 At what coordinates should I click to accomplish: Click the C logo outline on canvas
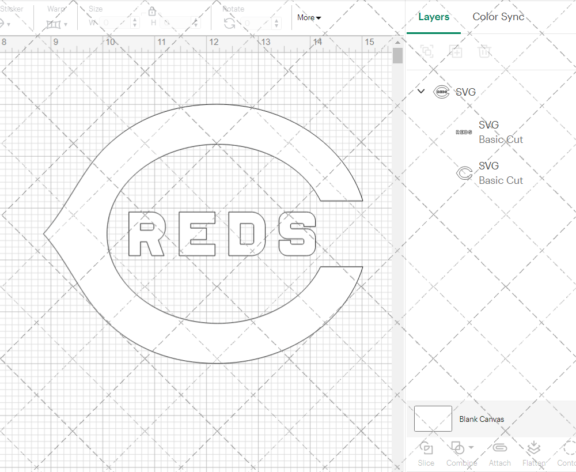click(x=77, y=234)
